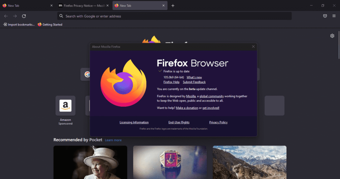
Task: Open Licensing Information link
Action: pos(134,122)
